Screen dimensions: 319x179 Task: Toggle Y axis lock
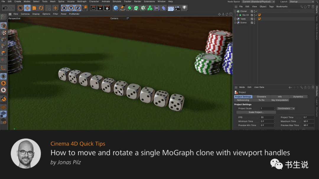[71, 8]
